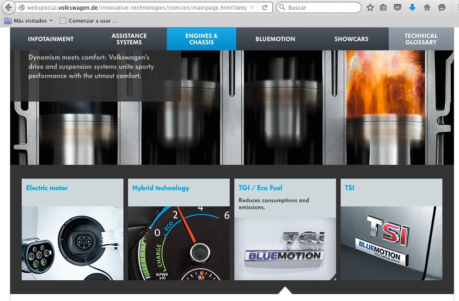Click the site identity globe icon in the address bar

pos(21,7)
